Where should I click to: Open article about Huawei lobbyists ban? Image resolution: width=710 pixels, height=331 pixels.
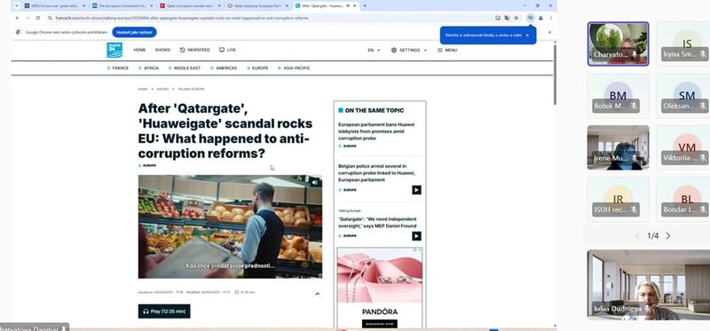376,130
